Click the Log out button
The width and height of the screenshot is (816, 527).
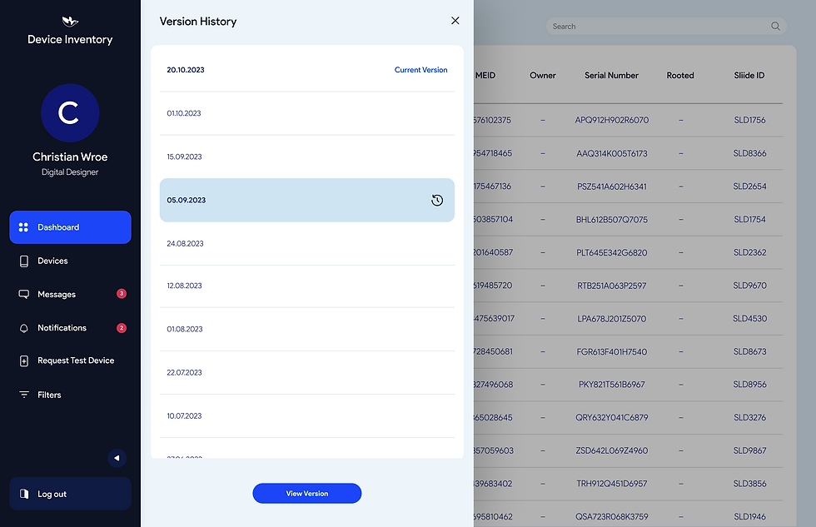pyautogui.click(x=70, y=494)
